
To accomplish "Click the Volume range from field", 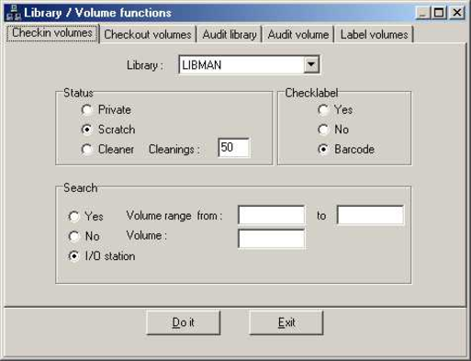I will click(272, 215).
